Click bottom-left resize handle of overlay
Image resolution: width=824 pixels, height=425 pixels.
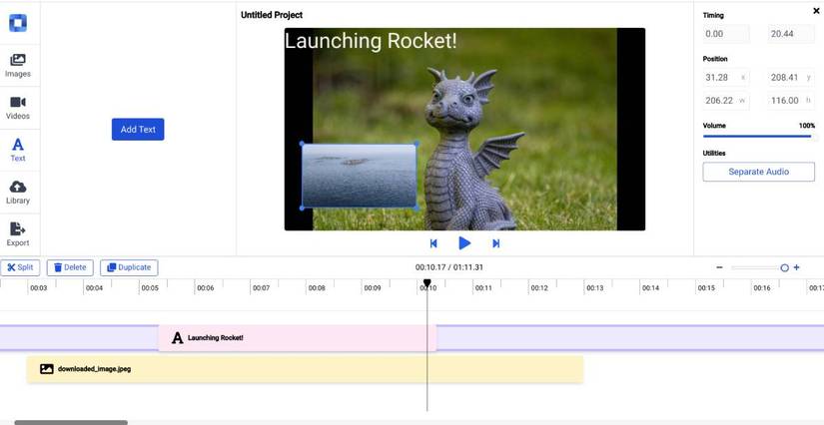tap(303, 209)
